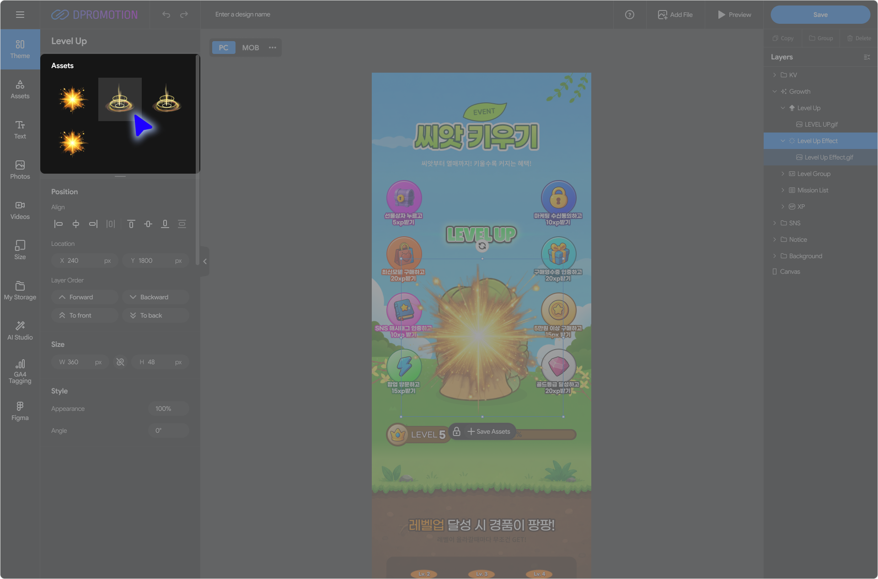Viewport: 878px width, 579px height.
Task: Click the Add File button
Action: [675, 15]
